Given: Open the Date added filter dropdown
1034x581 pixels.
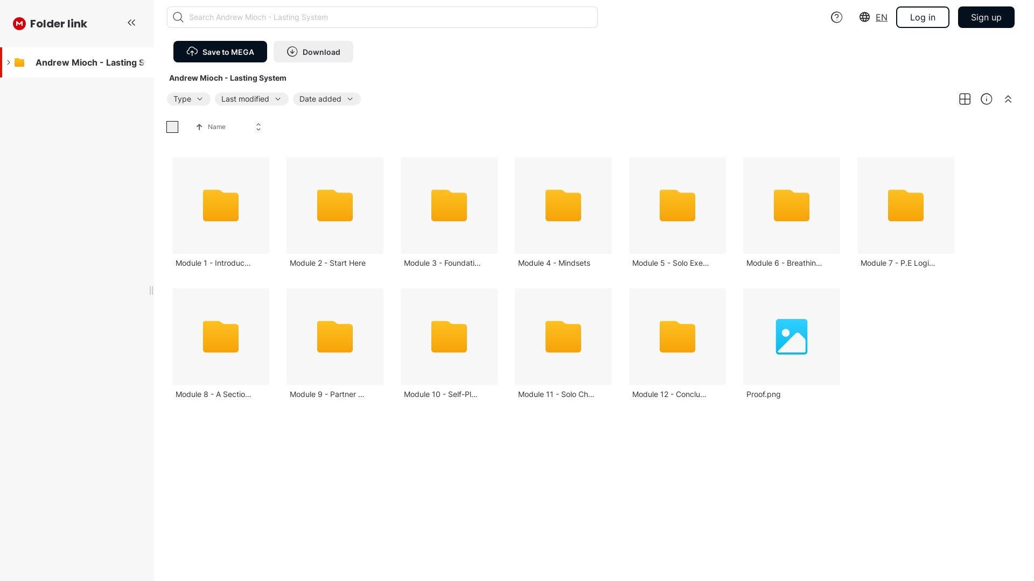Looking at the screenshot, I should coord(326,99).
